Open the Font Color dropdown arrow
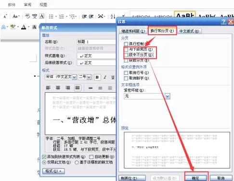This screenshot has width=234, height=181. tap(28, 27)
